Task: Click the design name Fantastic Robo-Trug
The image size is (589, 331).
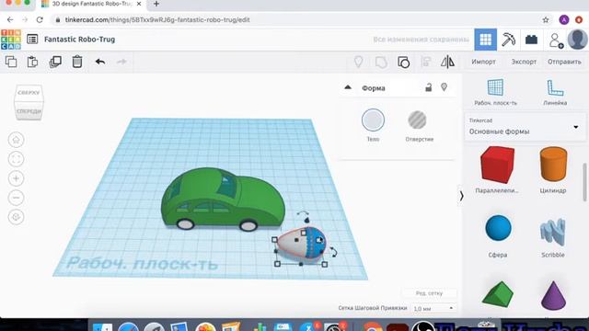Action: tap(80, 39)
